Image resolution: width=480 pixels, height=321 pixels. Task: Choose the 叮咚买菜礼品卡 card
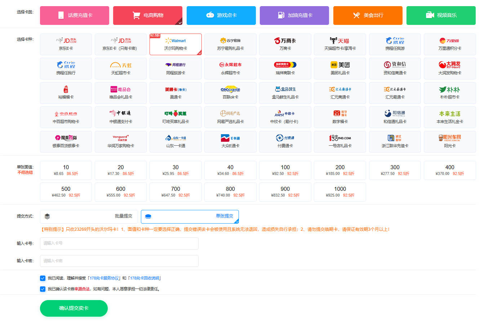click(175, 117)
